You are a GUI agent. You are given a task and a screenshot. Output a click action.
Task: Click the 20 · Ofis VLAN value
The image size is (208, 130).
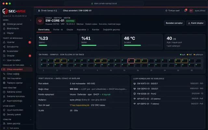pyautogui.click(x=74, y=110)
